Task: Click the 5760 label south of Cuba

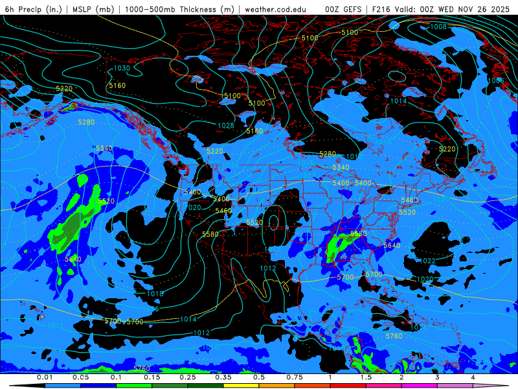Action: [394, 336]
